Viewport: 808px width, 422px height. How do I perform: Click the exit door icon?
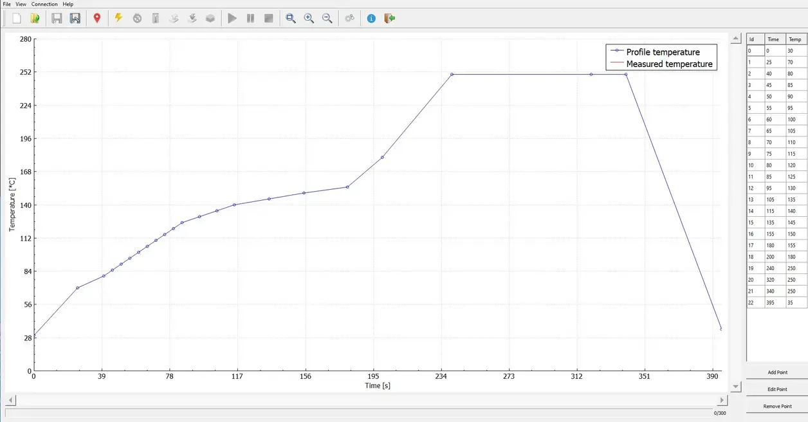pyautogui.click(x=389, y=19)
